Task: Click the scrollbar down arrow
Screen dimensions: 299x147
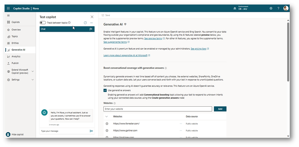Action: (x=288, y=136)
